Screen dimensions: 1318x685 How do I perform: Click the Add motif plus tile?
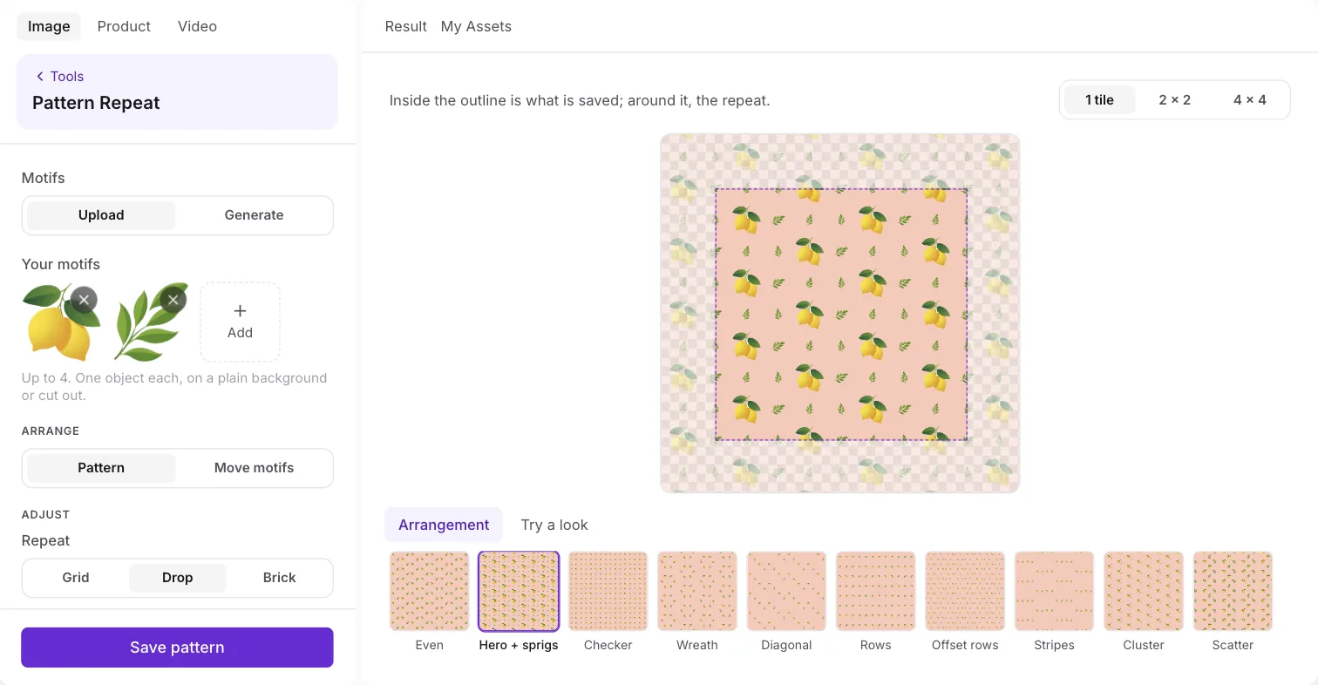coord(240,322)
